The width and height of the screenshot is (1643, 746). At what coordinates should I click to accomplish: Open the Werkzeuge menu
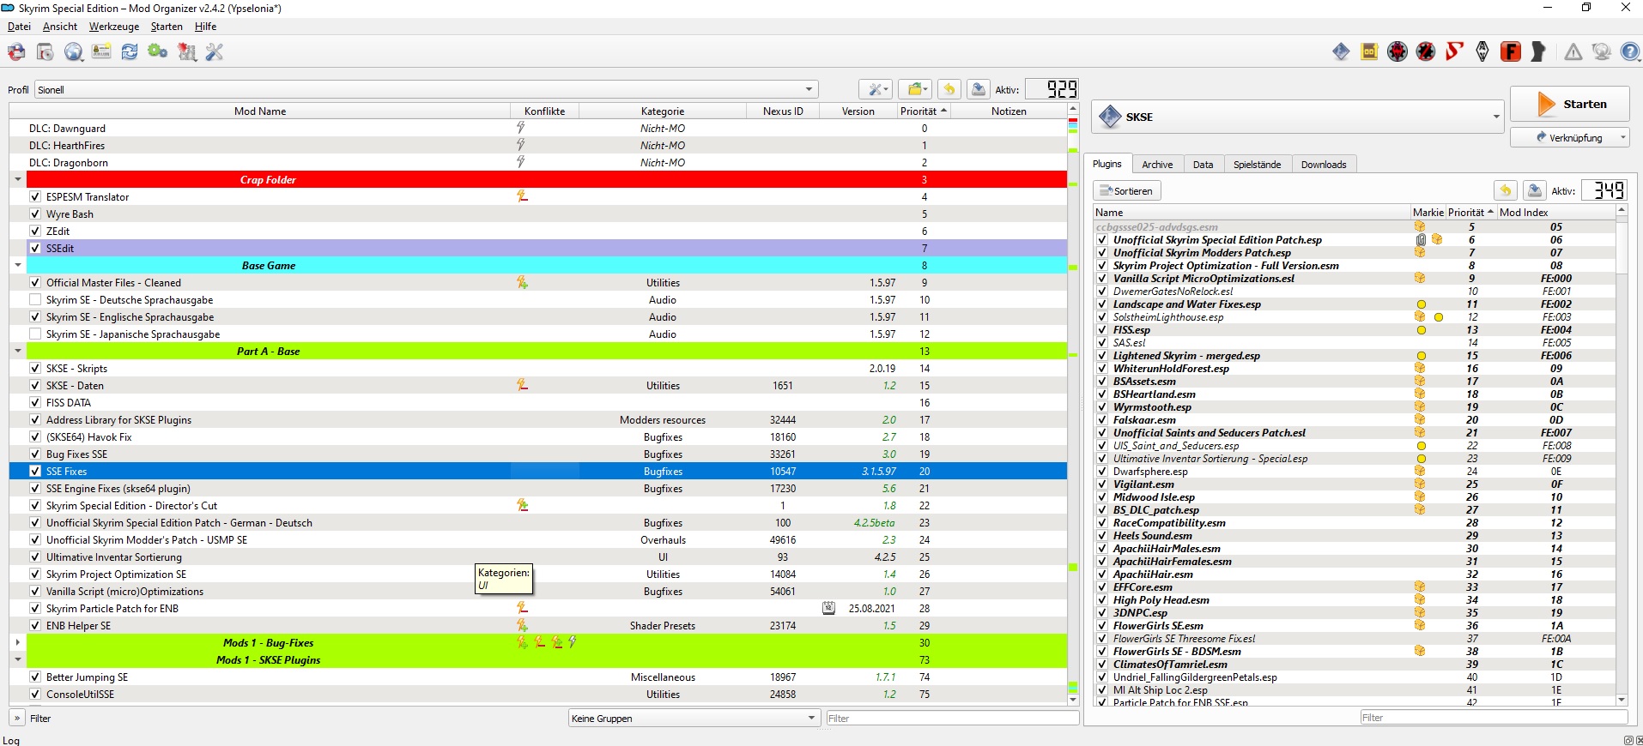tap(114, 27)
